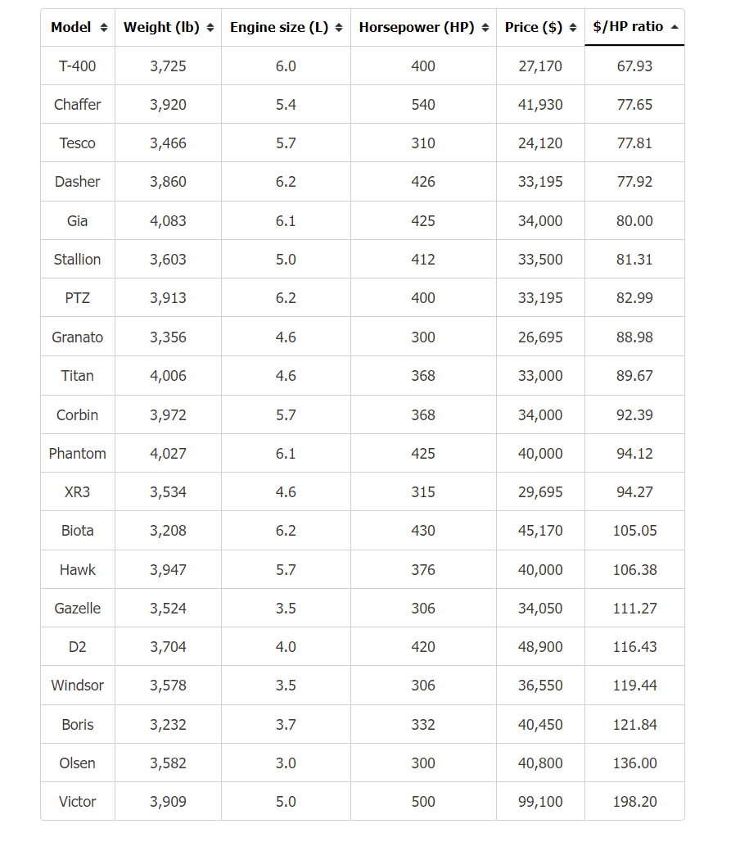Click the Price ($) header label
The height and width of the screenshot is (842, 731).
(534, 27)
